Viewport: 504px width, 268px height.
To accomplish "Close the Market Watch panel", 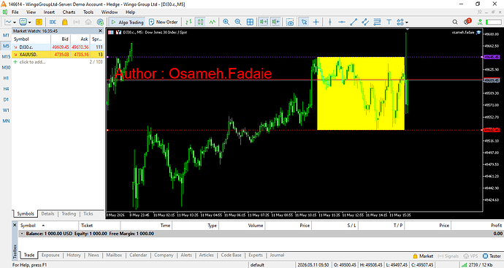I will [100, 31].
